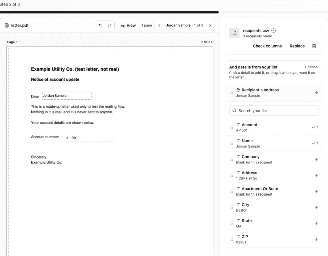328x256 pixels.
Task: Add the Address detail to letter
Action: point(316,175)
